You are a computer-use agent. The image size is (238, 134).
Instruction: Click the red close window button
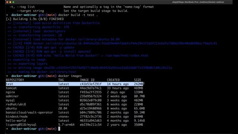coord(7,2)
